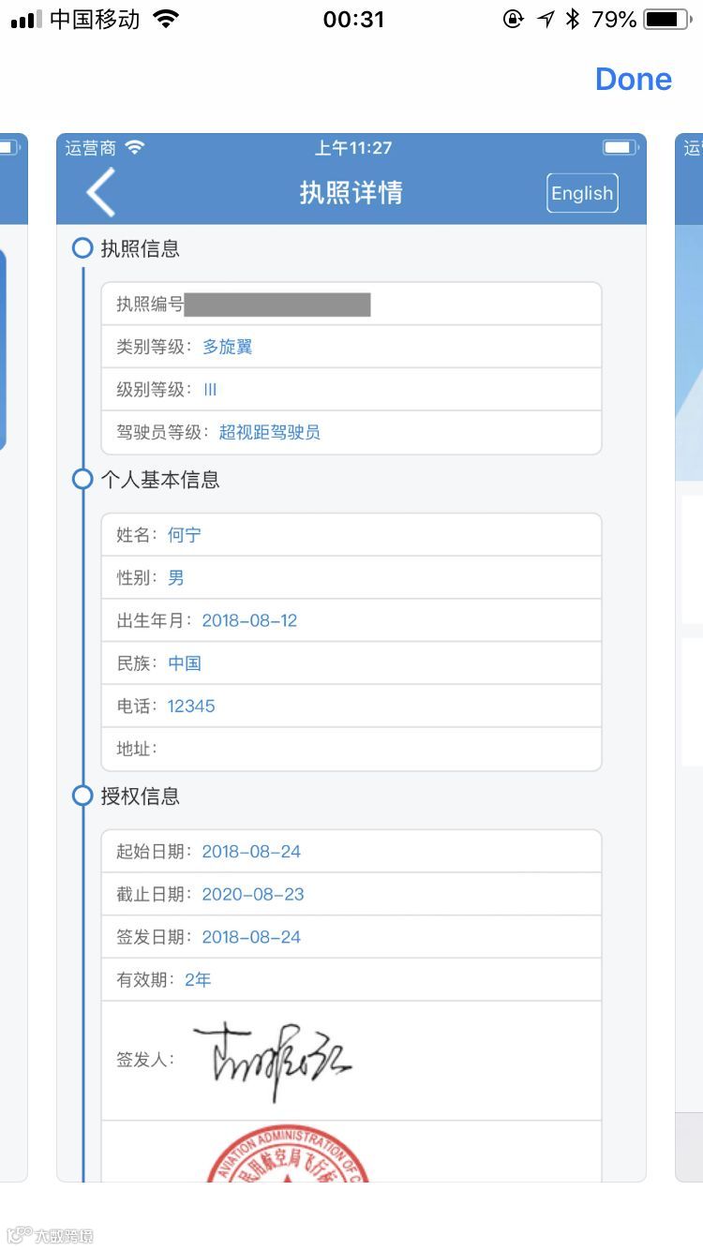The height and width of the screenshot is (1250, 703).
Task: Select the 驾驶员等级 超视距驾驶员 row
Action: point(351,433)
